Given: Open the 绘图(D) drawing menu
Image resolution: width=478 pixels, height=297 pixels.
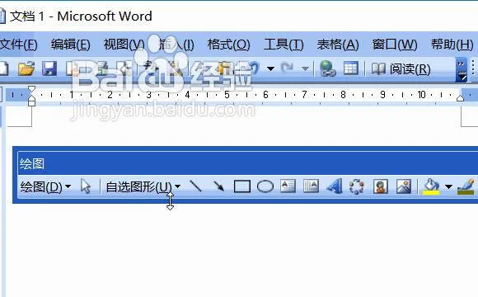Looking at the screenshot, I should click(45, 186).
